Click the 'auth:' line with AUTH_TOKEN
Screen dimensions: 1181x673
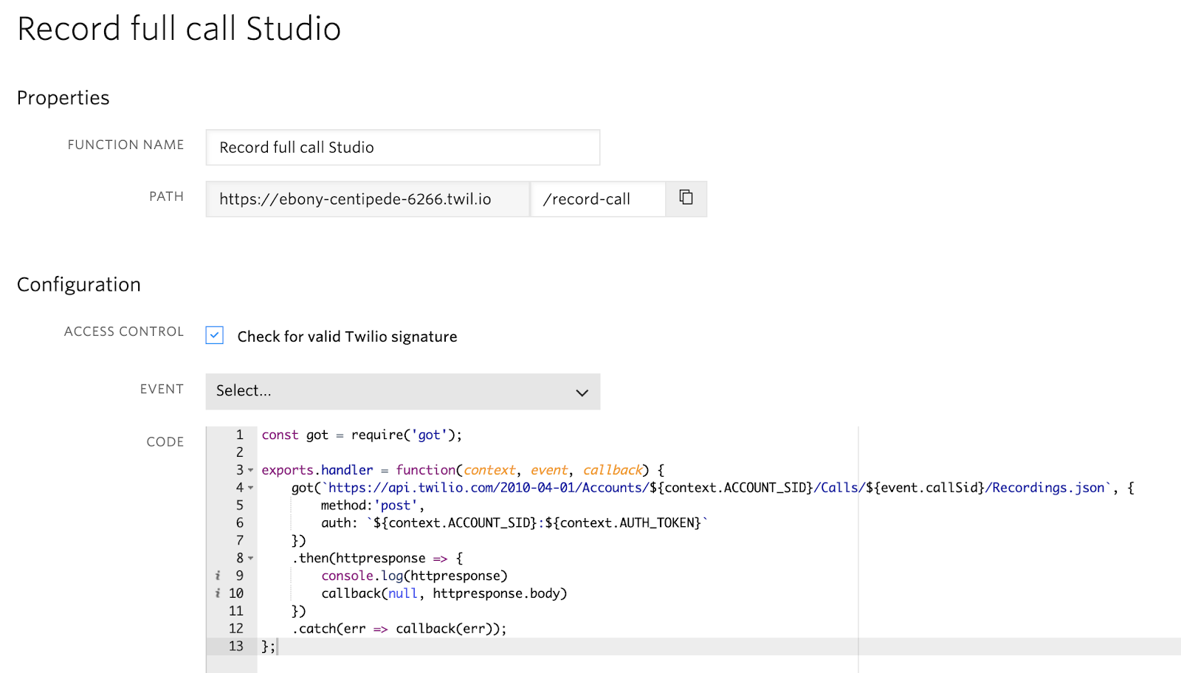[x=514, y=523]
